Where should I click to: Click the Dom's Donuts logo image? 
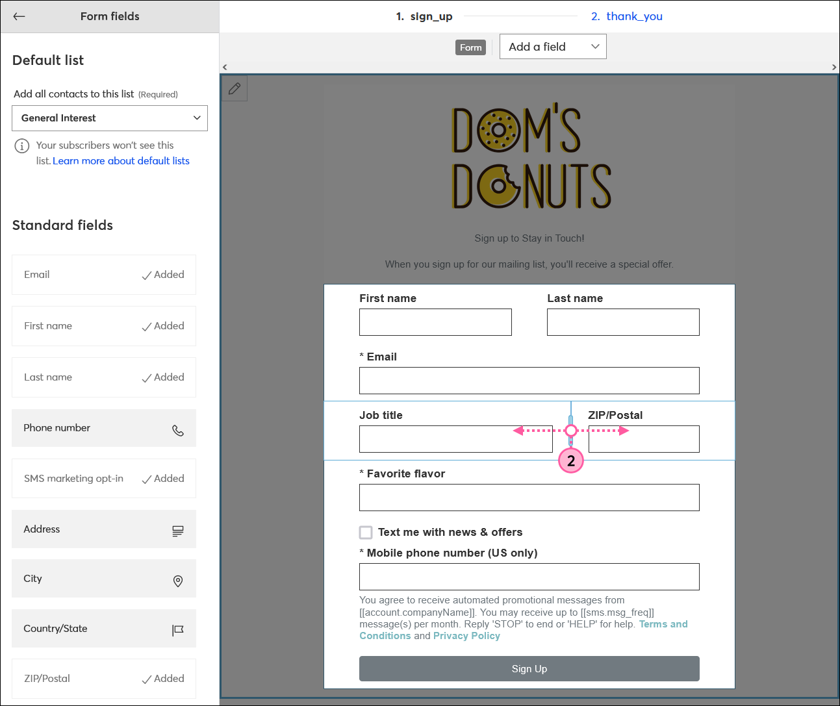pos(531,156)
